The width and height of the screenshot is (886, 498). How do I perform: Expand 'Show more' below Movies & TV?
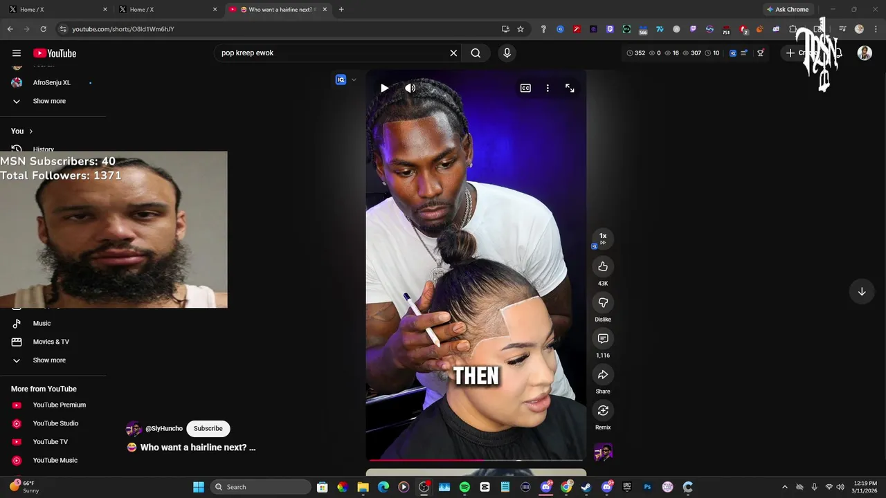tap(49, 360)
